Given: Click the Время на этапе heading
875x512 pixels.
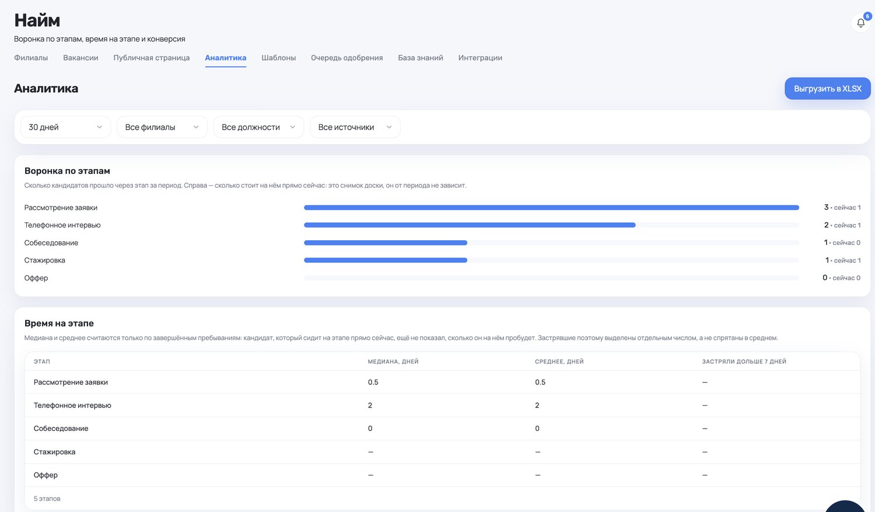Looking at the screenshot, I should (x=59, y=323).
